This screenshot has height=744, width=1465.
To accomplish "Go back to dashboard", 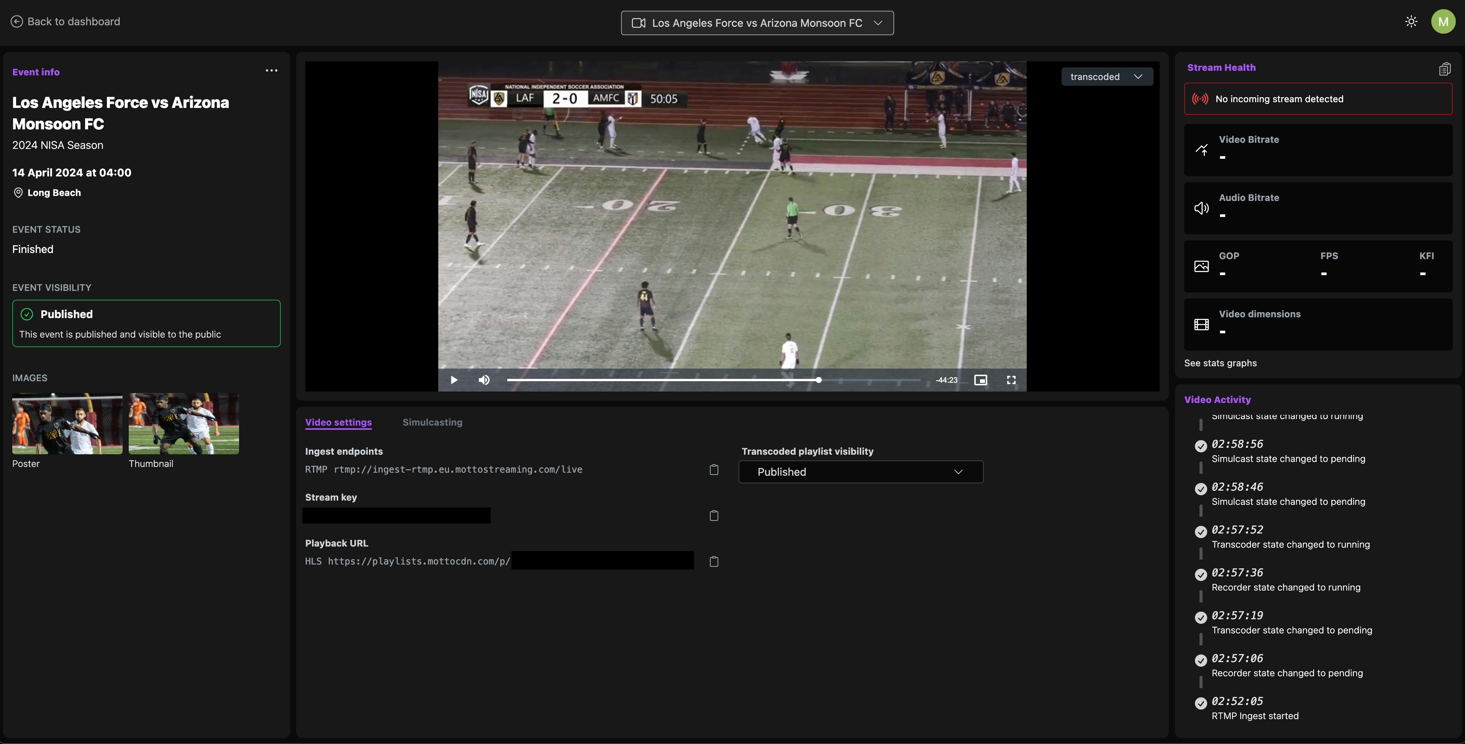I will (66, 21).
